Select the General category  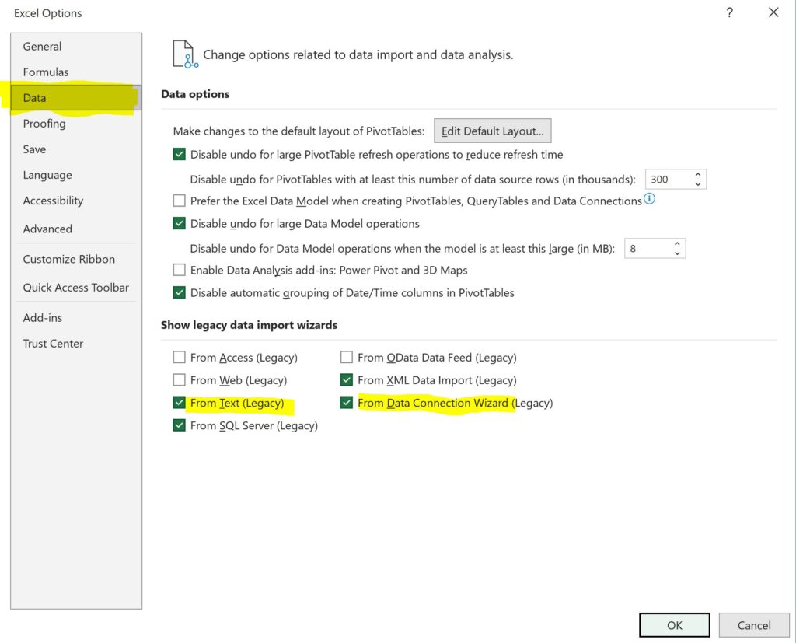click(x=75, y=46)
